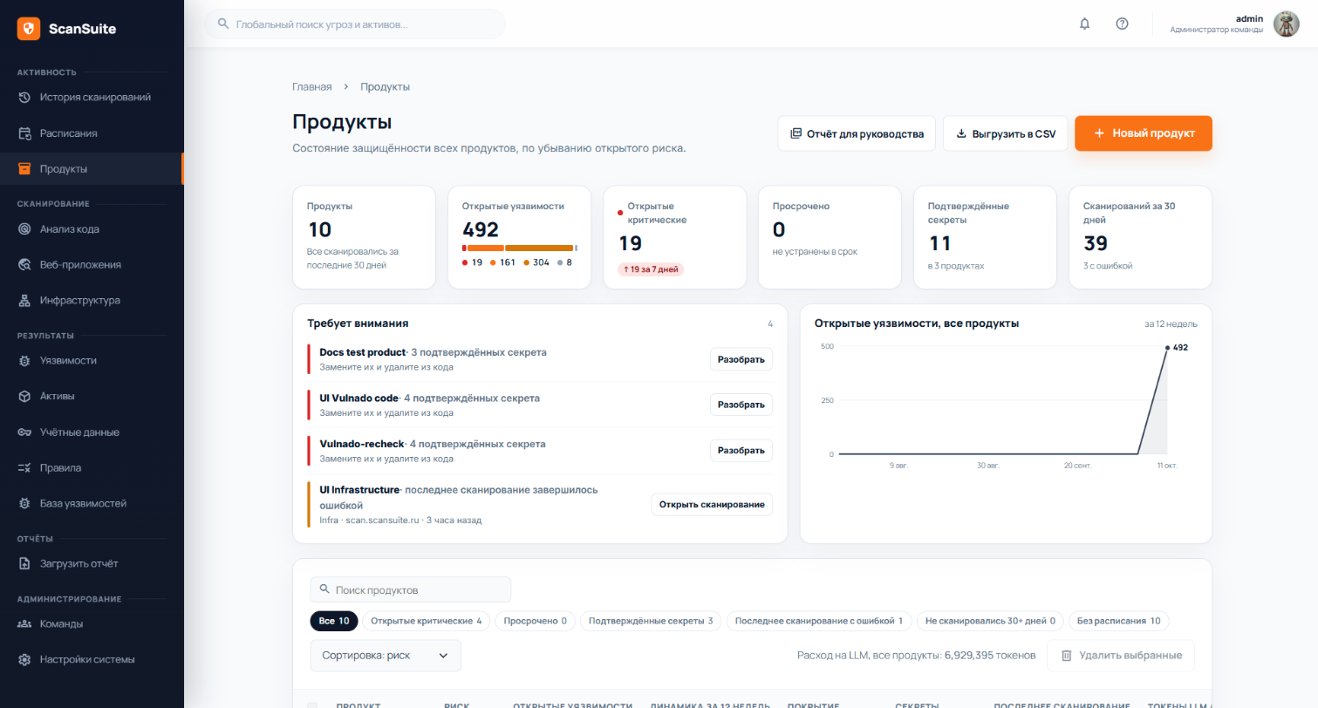Filter by Все 10 chip

(x=334, y=621)
